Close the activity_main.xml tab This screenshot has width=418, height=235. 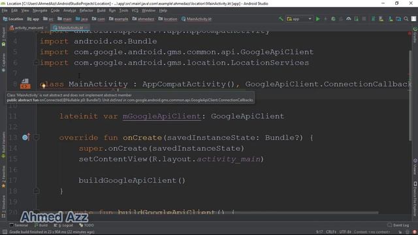pyautogui.click(x=46, y=27)
